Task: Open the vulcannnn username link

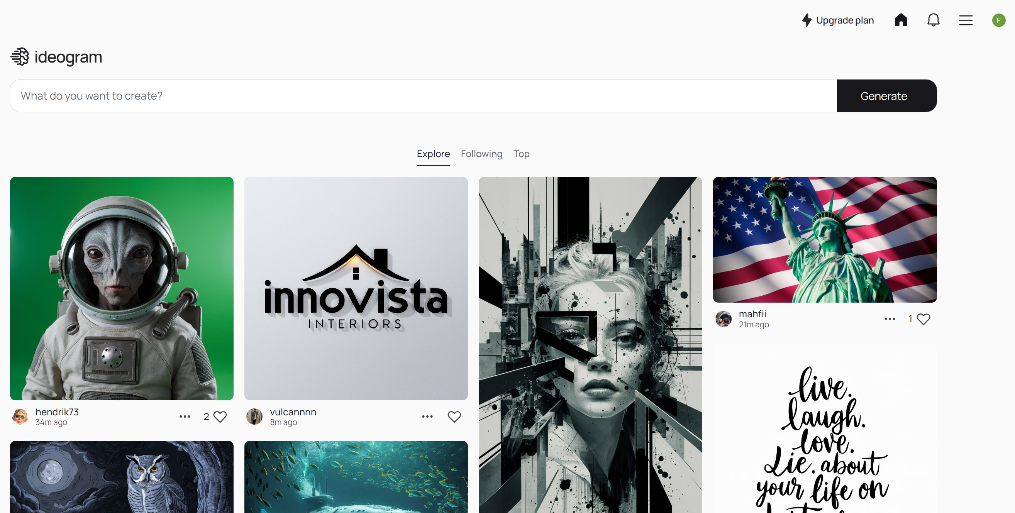Action: click(x=293, y=412)
